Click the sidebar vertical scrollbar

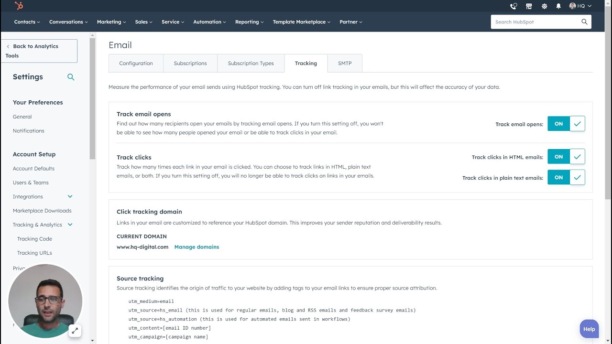[x=92, y=98]
